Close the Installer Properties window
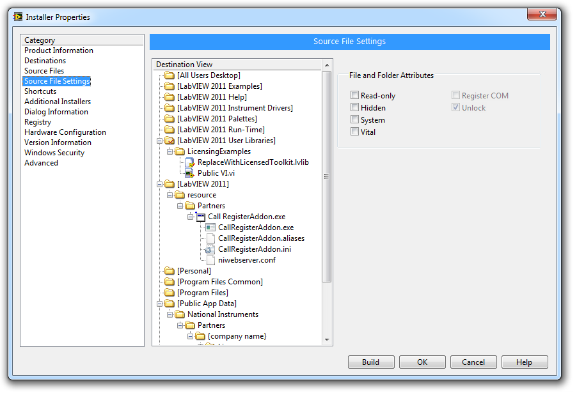This screenshot has height=393, width=577. [x=542, y=14]
